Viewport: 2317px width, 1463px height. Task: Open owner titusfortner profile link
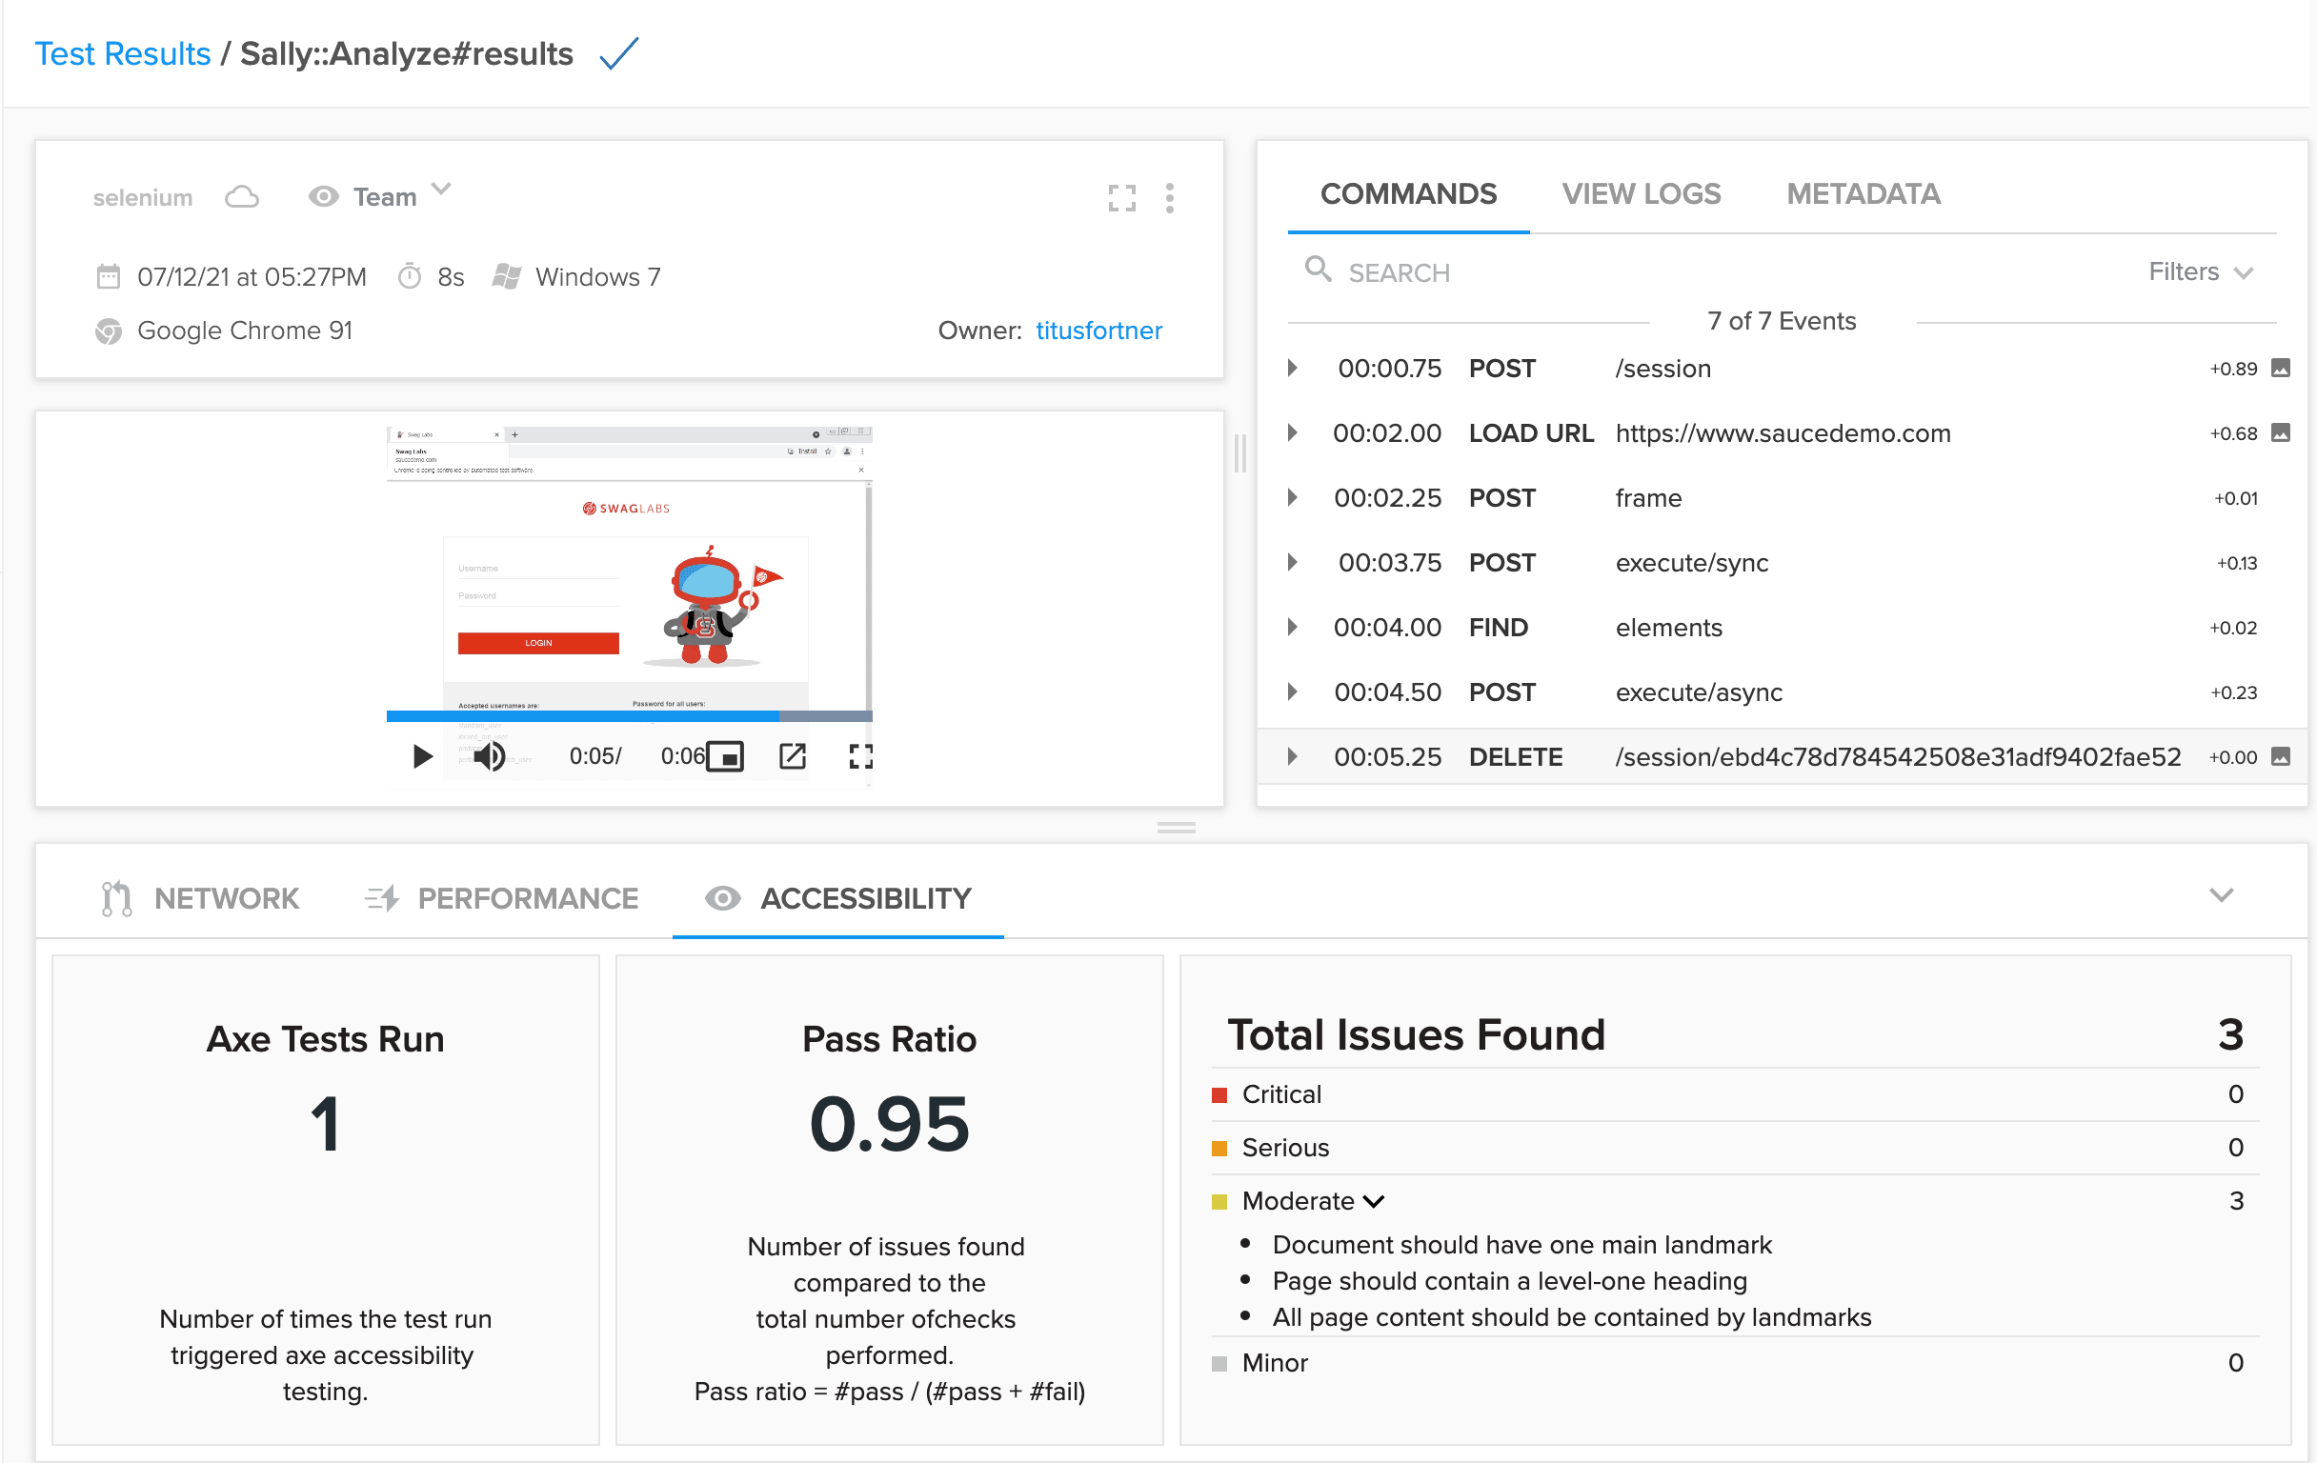[1098, 331]
